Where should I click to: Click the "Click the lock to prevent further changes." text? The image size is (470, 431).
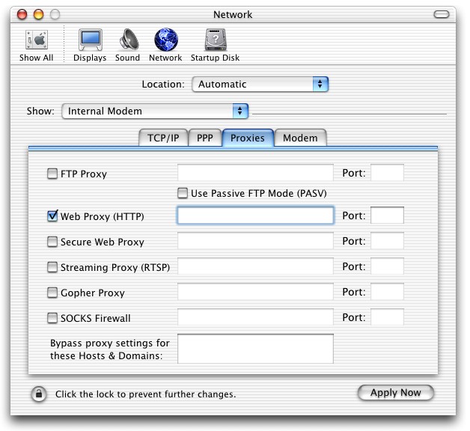pyautogui.click(x=146, y=394)
